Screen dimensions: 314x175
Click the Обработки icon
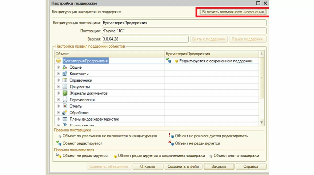65,113
